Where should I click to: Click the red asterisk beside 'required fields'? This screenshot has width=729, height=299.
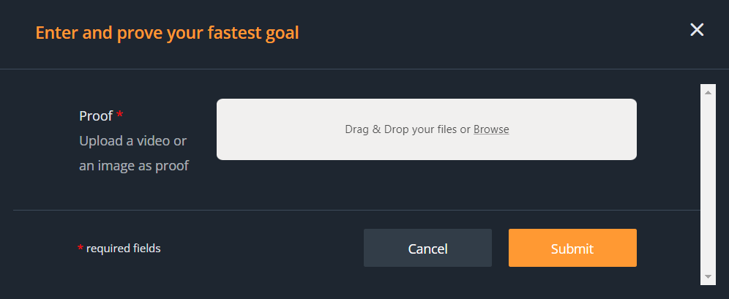(81, 249)
